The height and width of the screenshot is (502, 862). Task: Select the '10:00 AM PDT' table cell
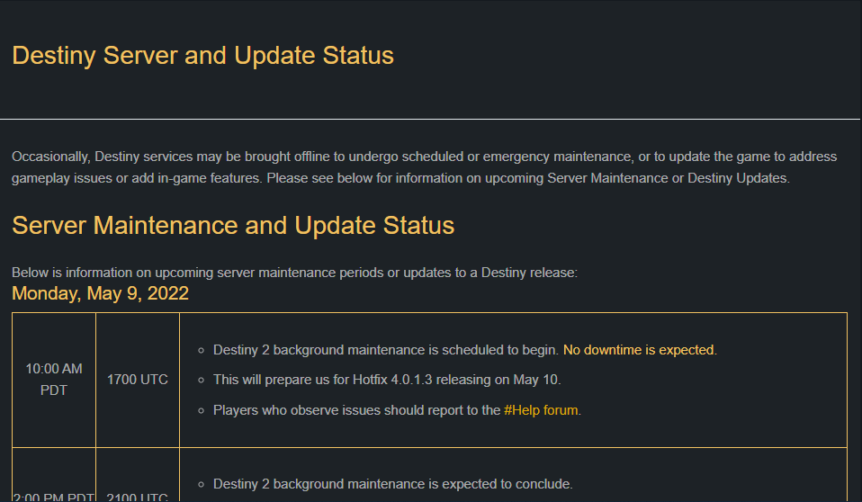point(54,379)
